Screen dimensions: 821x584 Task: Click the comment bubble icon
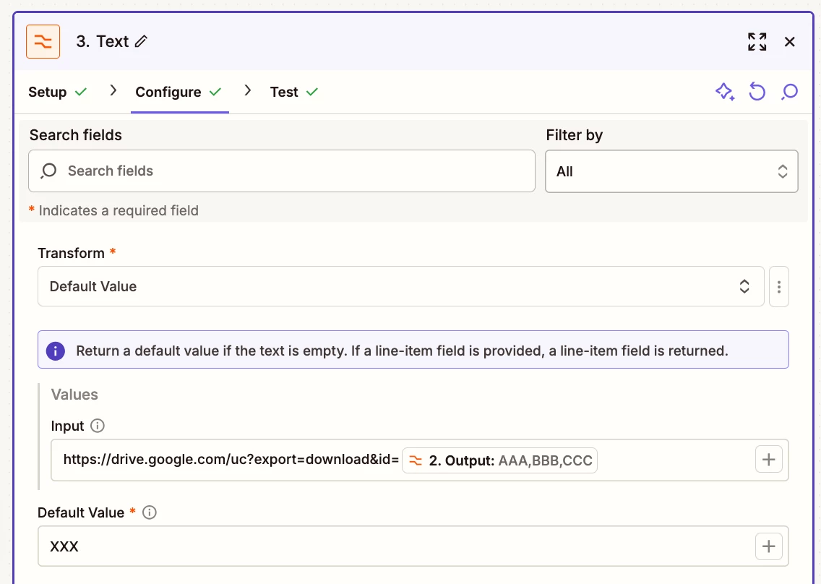click(x=790, y=92)
